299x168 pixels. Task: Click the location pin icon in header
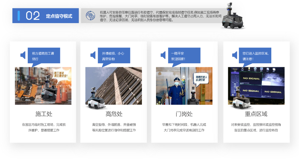pos(90,16)
